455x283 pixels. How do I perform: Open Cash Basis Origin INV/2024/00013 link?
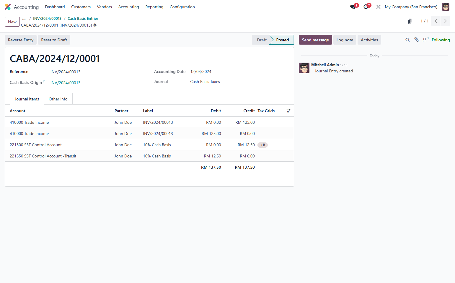click(66, 83)
